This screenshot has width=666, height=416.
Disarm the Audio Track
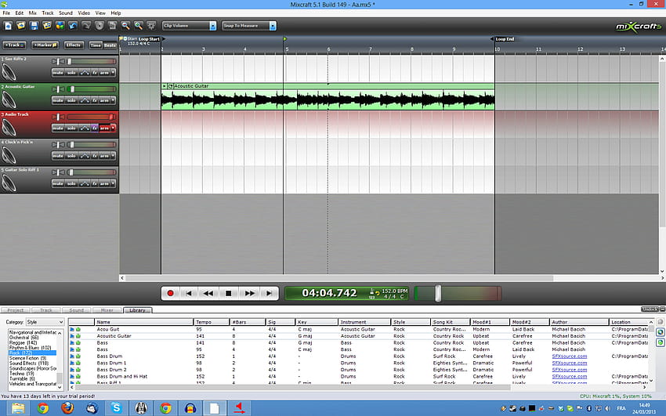pos(104,128)
